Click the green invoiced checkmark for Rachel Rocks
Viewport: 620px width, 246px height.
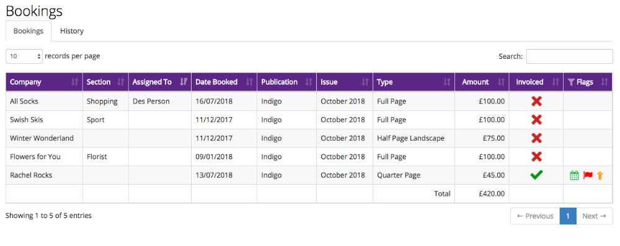536,175
